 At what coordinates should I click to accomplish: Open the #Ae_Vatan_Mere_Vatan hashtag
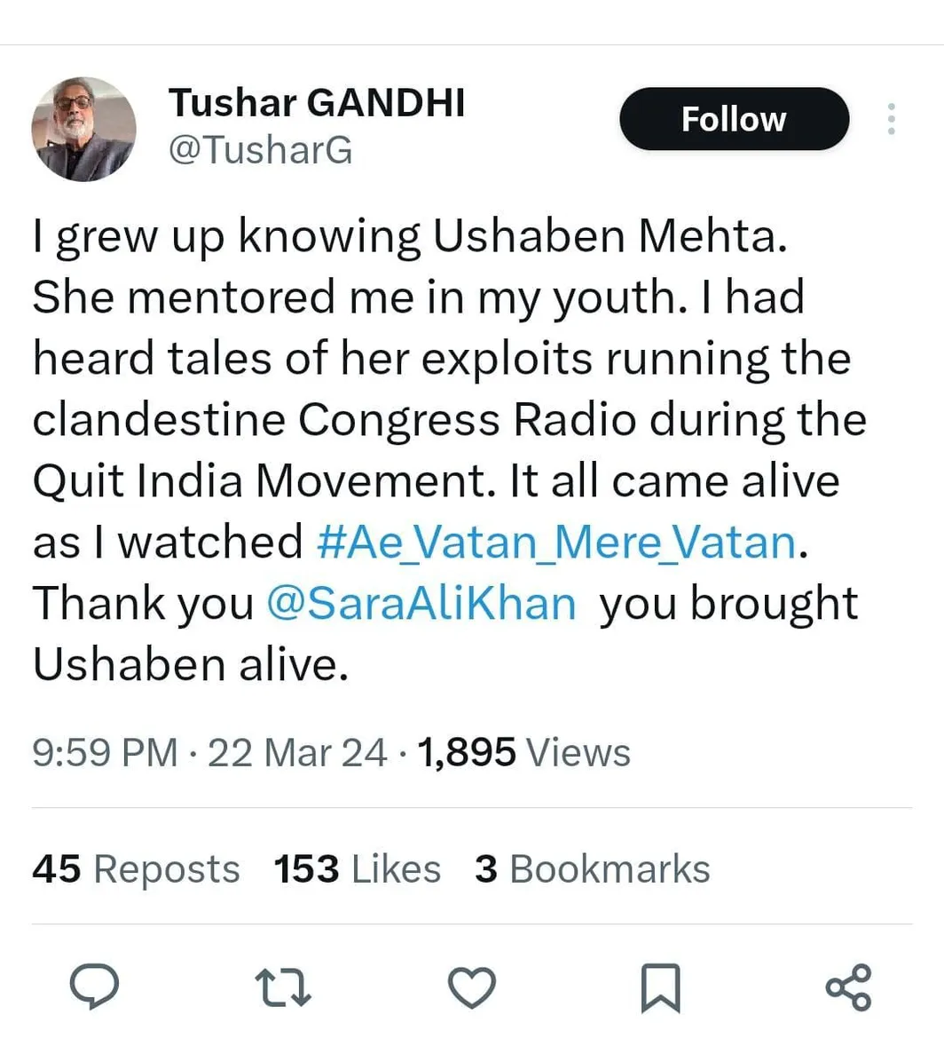tap(556, 542)
